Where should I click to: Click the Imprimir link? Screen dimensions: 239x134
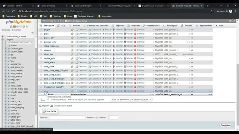[44, 106]
